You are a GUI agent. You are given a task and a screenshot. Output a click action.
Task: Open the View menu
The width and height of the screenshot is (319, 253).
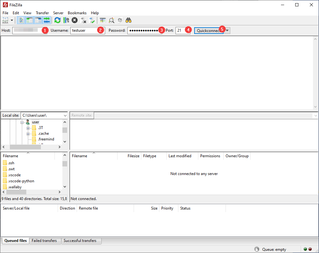(27, 13)
